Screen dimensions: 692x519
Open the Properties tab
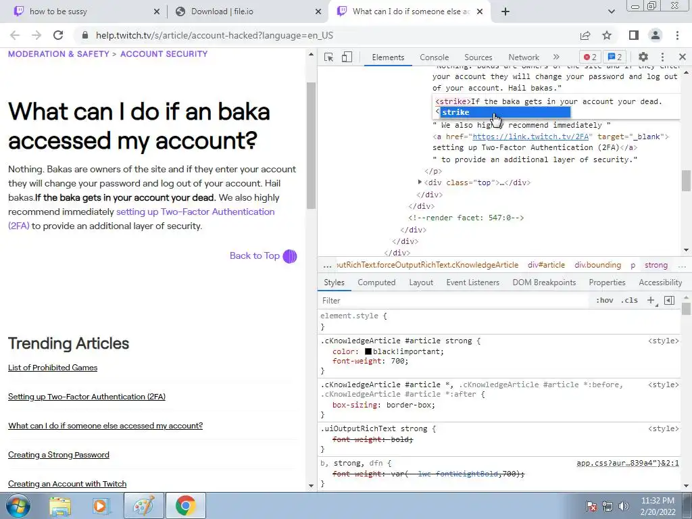coord(607,282)
